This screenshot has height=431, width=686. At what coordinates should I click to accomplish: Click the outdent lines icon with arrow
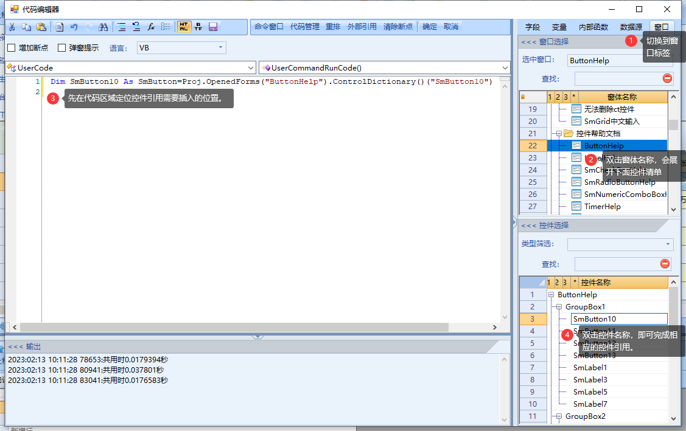[x=136, y=27]
